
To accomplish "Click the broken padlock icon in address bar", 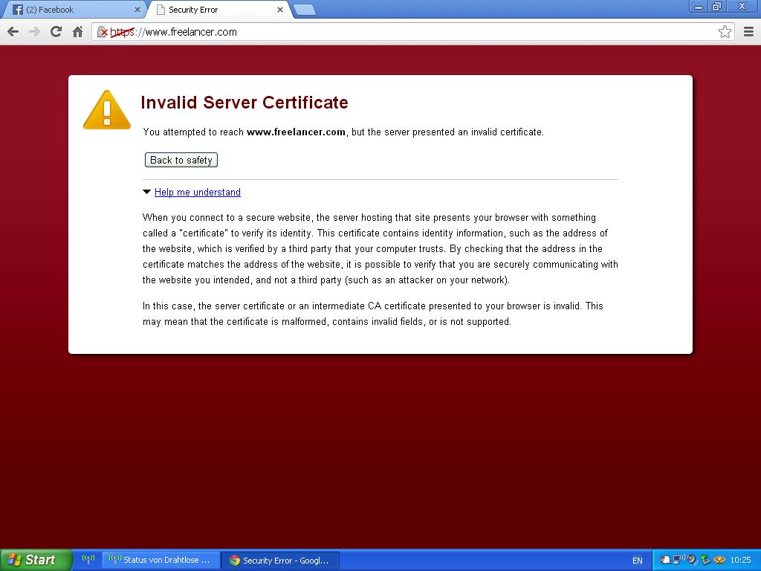I will [x=102, y=32].
